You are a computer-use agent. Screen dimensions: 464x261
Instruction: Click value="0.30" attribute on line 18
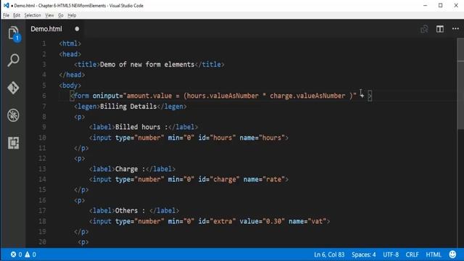click(x=262, y=221)
